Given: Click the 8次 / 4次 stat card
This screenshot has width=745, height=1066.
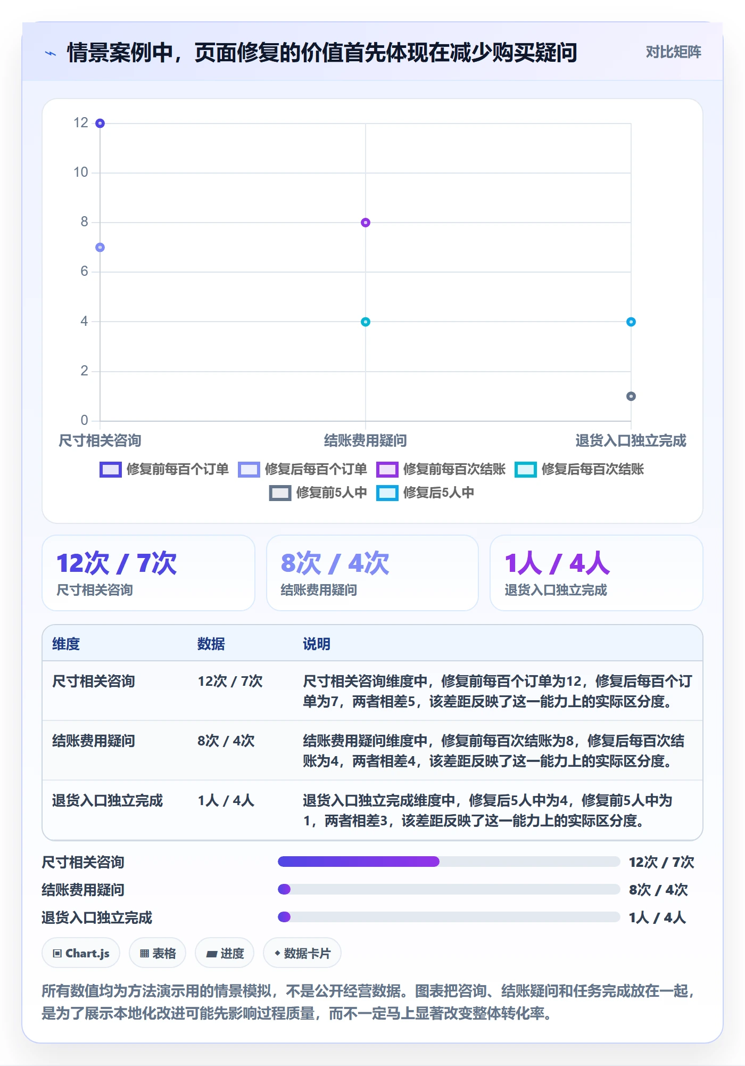Looking at the screenshot, I should click(x=372, y=573).
